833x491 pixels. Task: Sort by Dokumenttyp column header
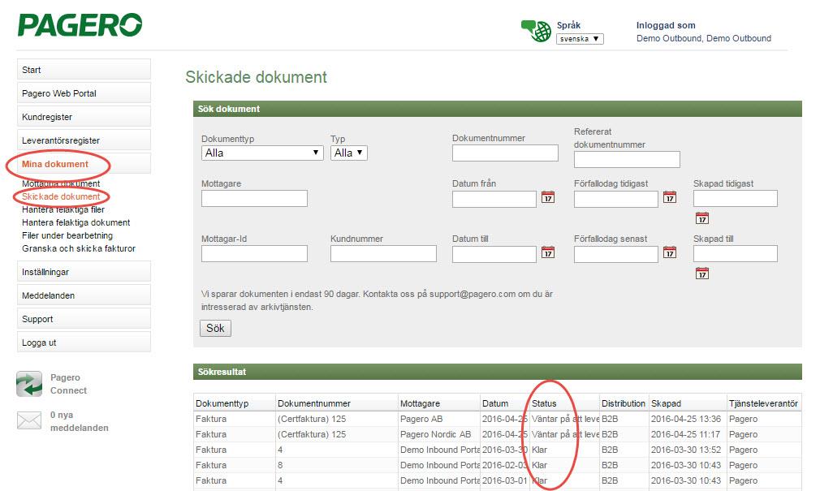(x=235, y=403)
